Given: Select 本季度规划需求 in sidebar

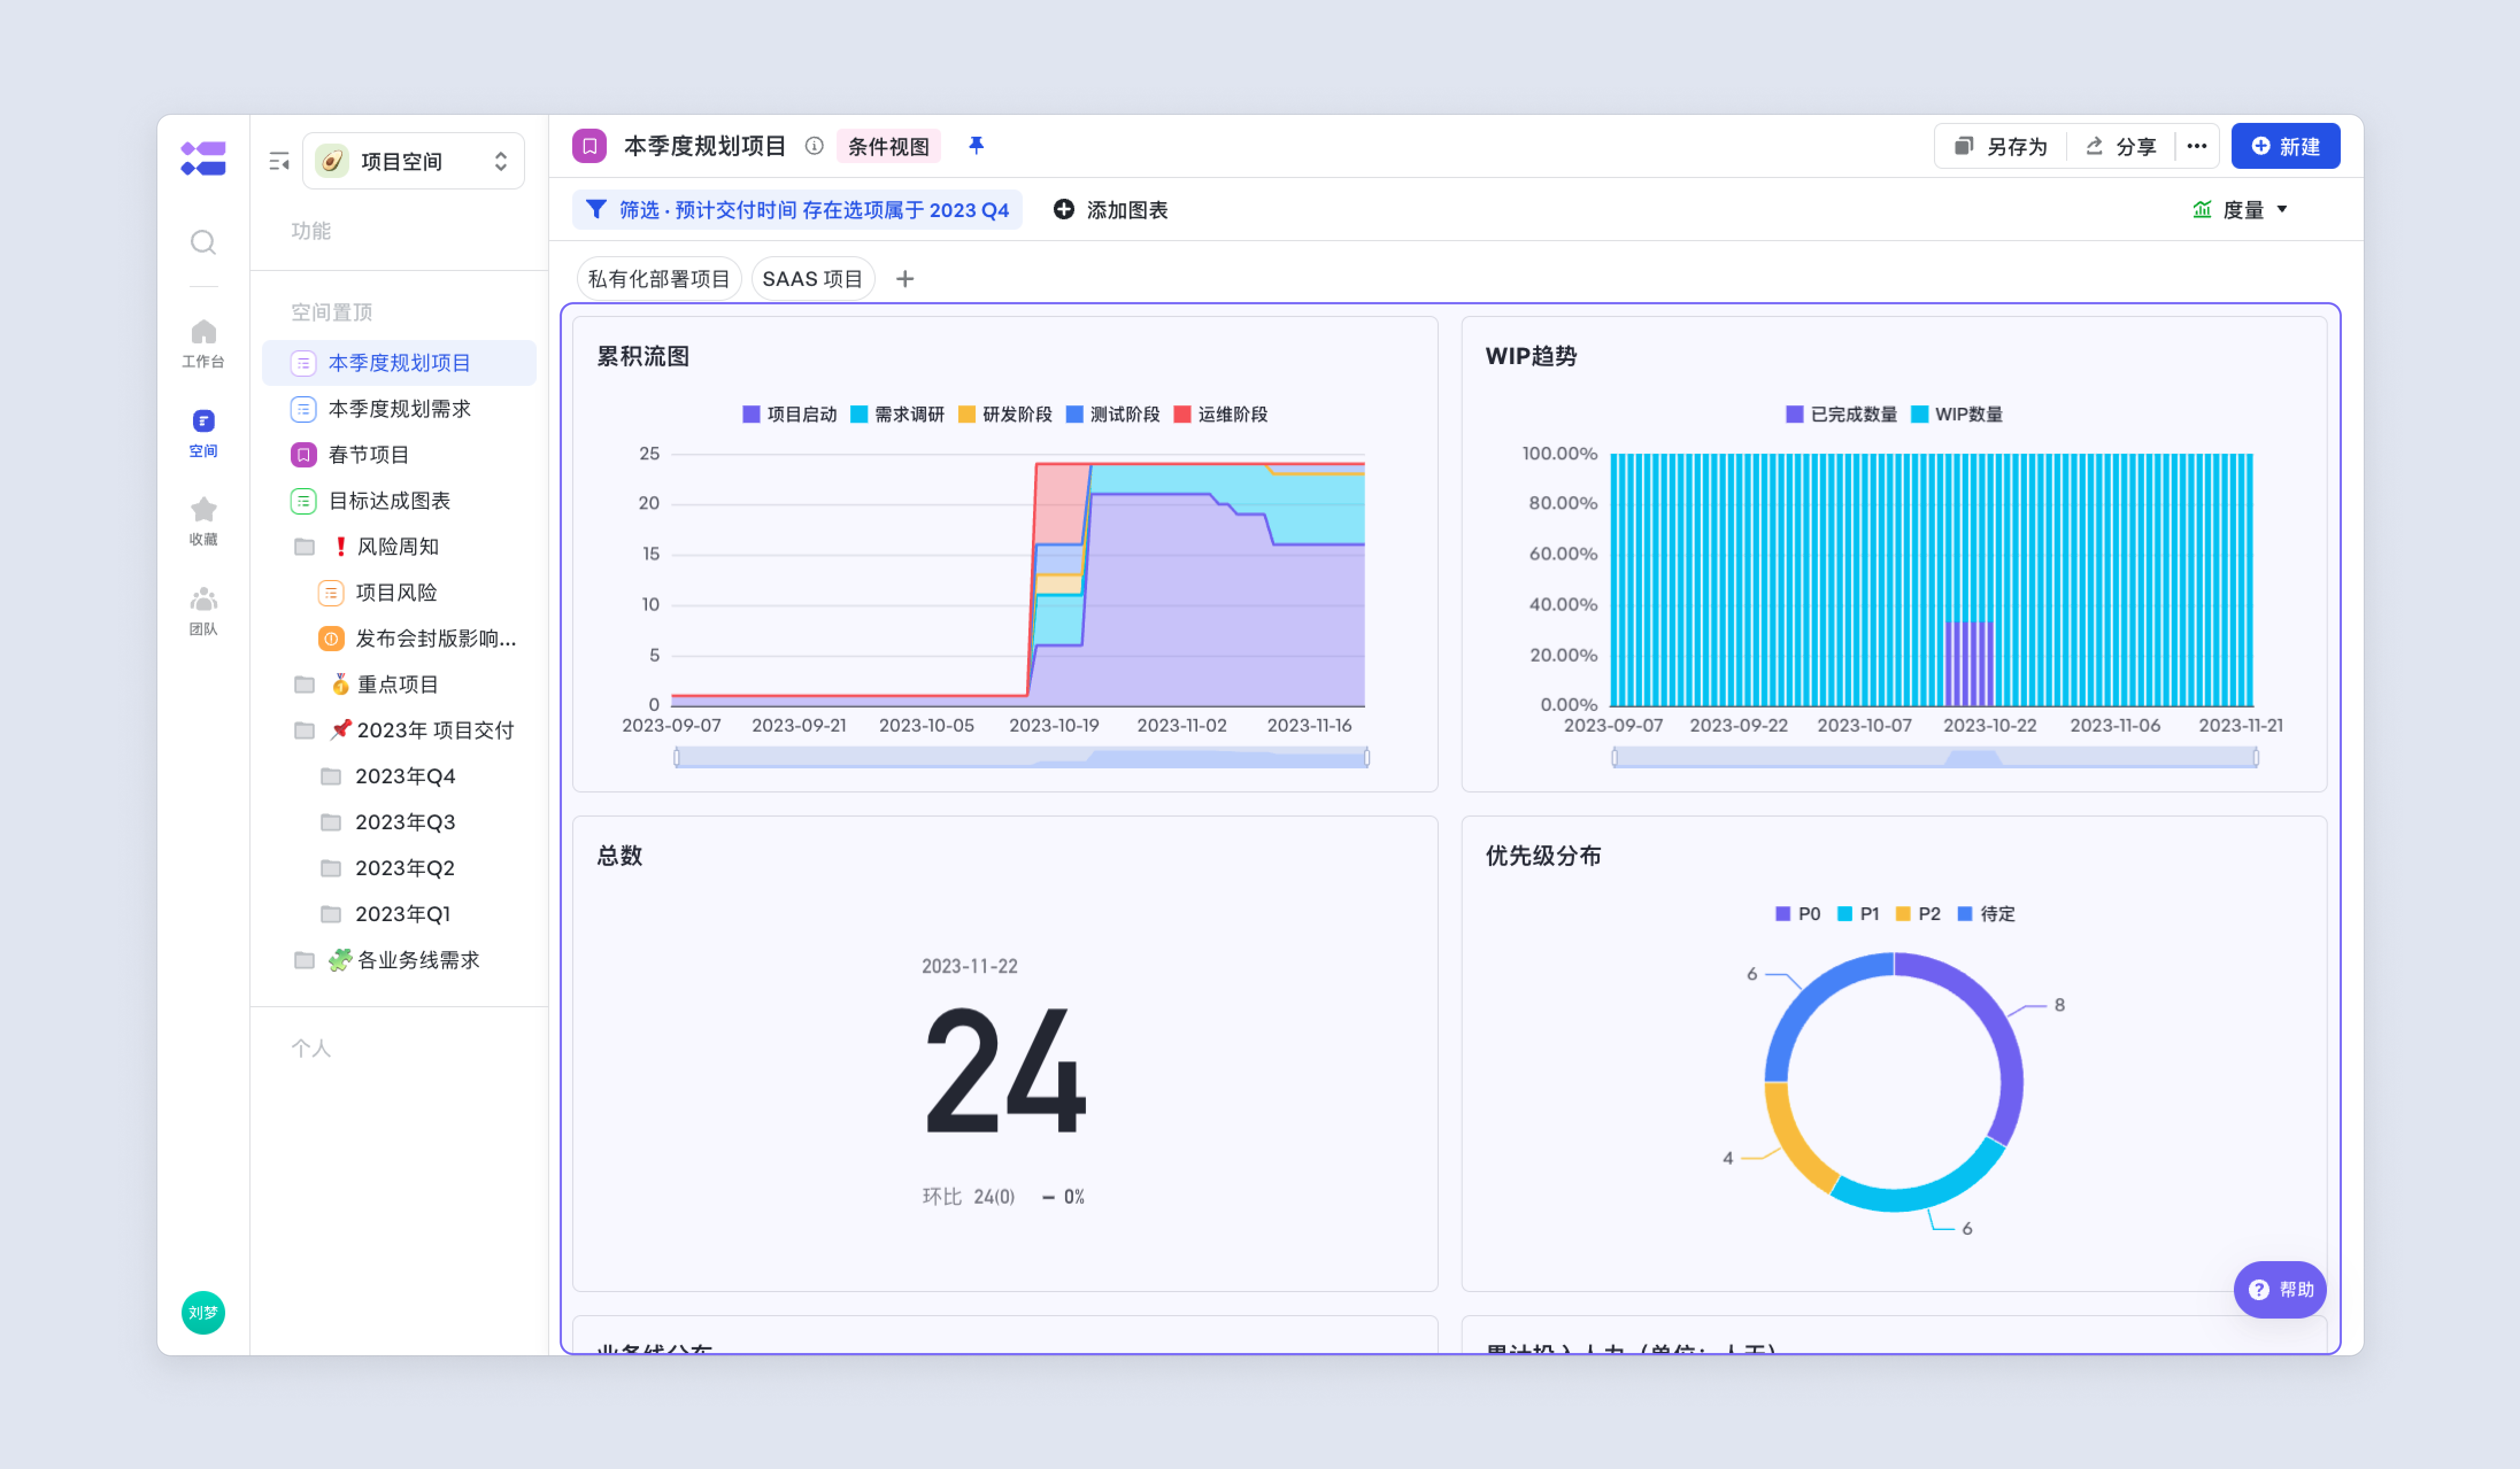Looking at the screenshot, I should pyautogui.click(x=399, y=409).
